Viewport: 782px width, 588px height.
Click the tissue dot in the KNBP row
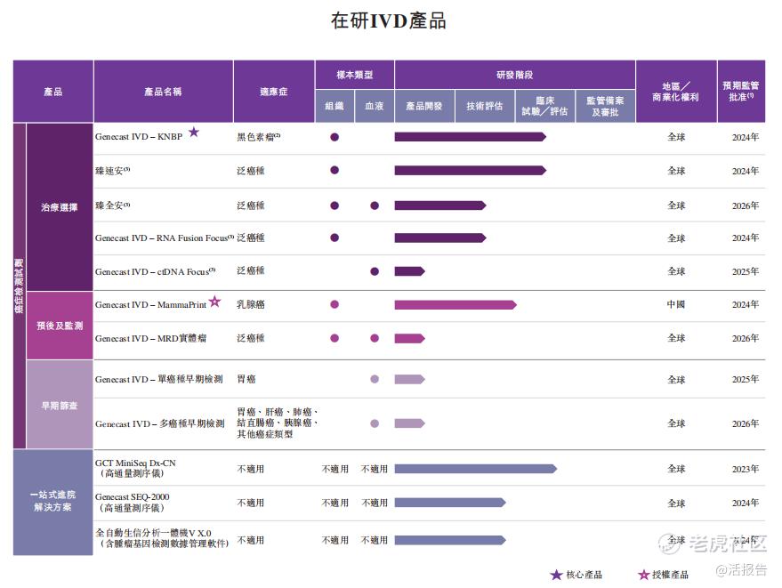click(x=335, y=137)
